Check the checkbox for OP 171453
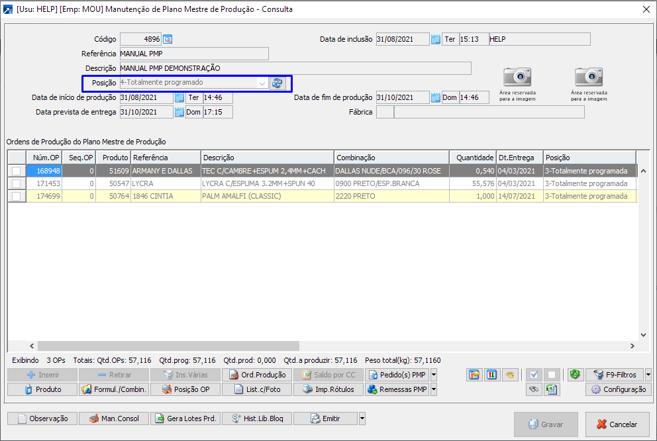 [17, 183]
